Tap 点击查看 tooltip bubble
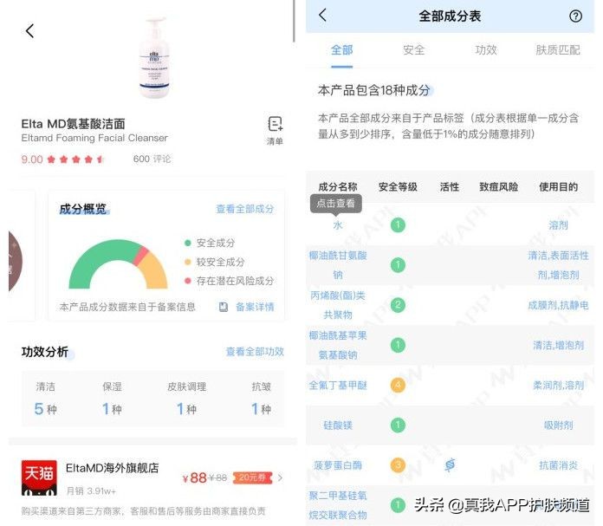The image size is (603, 526). pos(336,204)
